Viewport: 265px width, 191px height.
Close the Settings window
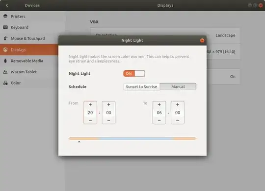tap(261, 5)
